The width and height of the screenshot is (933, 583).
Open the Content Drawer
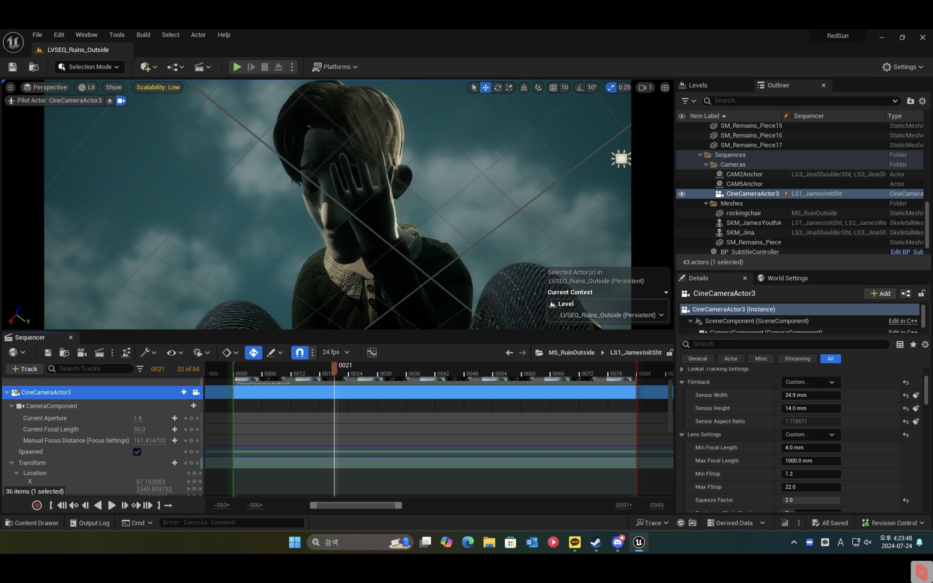32,523
